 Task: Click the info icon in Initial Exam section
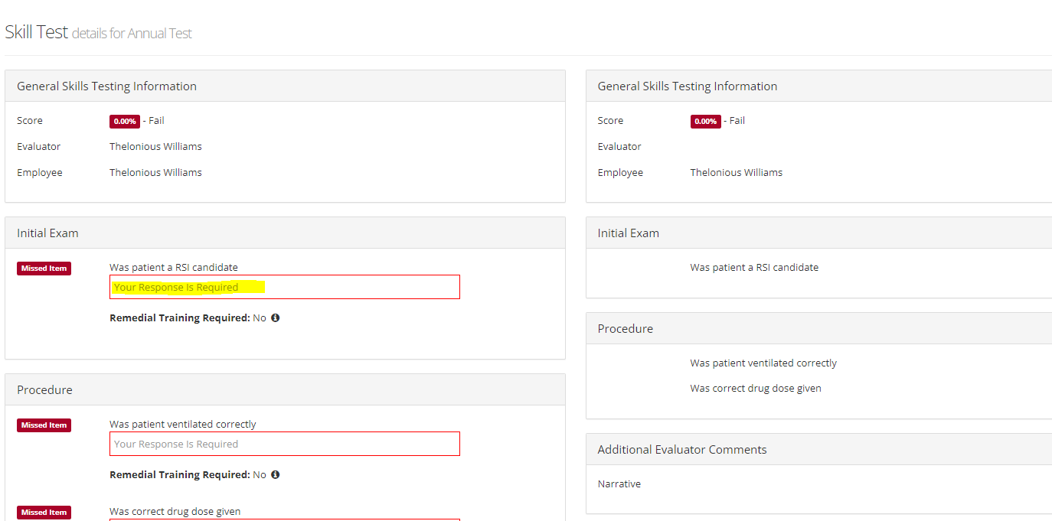pyautogui.click(x=275, y=317)
